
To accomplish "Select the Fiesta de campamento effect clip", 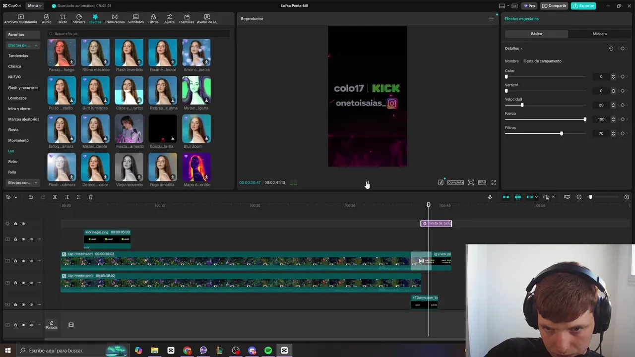I will (x=437, y=224).
